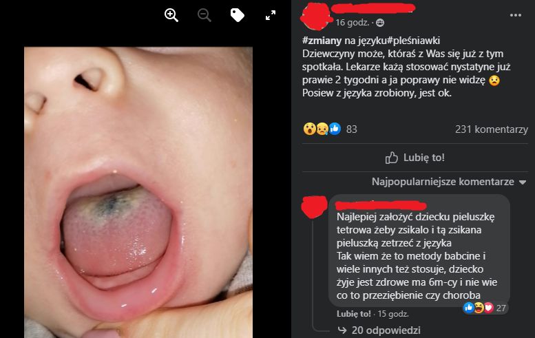The height and width of the screenshot is (338, 535).
Task: Click the #zmiany hashtag
Action: click(x=322, y=41)
